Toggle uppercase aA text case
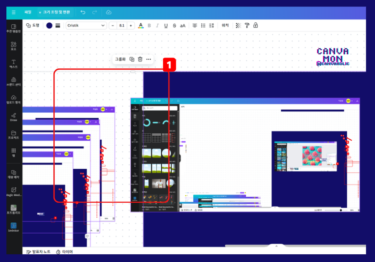This screenshot has height=262, width=375. 183,26
